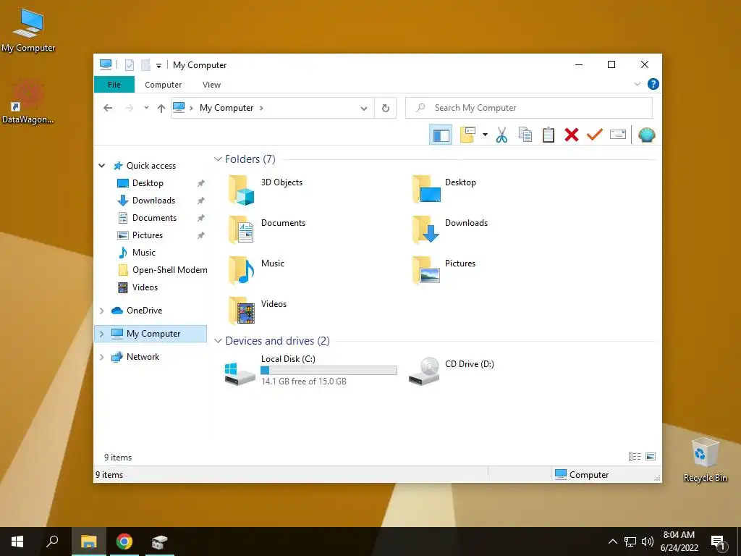Collapse the Folders (7) group
This screenshot has width=741, height=556.
click(218, 159)
